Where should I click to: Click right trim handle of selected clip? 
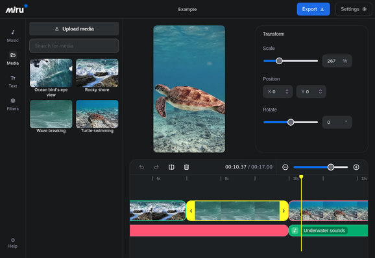point(284,211)
